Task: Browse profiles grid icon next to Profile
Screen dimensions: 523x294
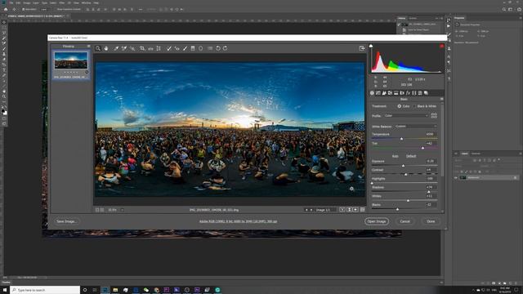Action: click(434, 116)
